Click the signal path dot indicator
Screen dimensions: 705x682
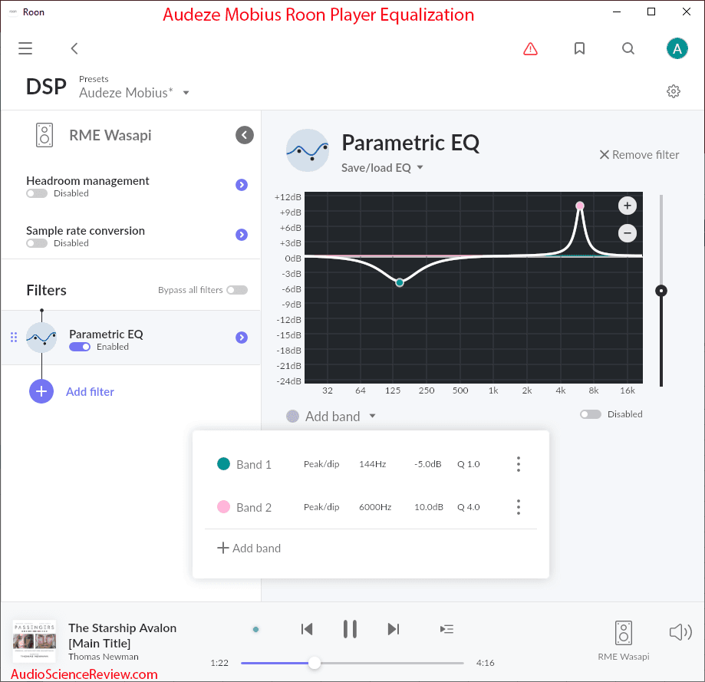pyautogui.click(x=255, y=629)
